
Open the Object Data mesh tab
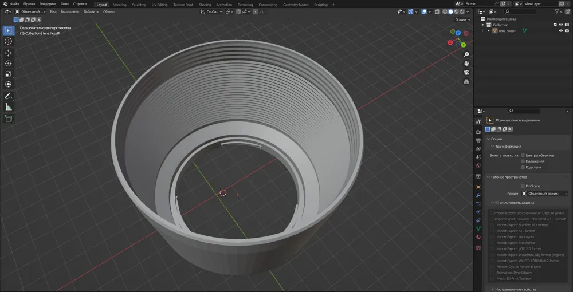click(x=478, y=228)
